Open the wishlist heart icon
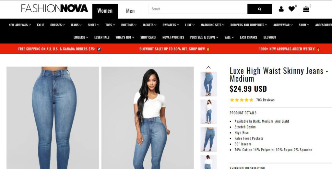This screenshot has width=332, height=169. [x=291, y=9]
